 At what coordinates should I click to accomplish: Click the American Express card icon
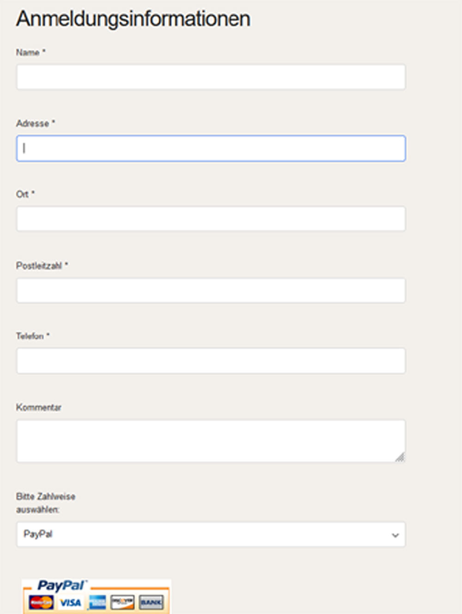click(x=97, y=602)
